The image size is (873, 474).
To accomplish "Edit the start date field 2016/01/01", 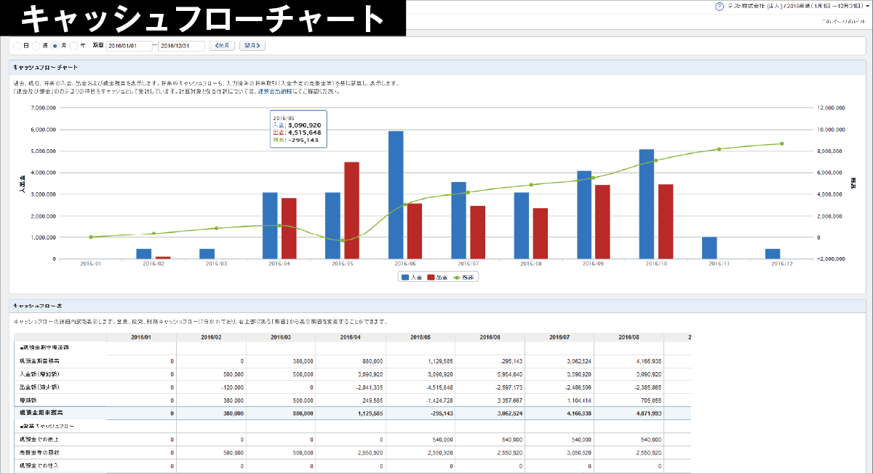I will point(129,46).
